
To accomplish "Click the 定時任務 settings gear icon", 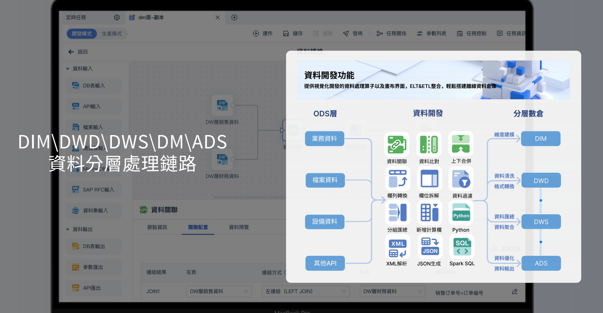I will click(x=117, y=17).
